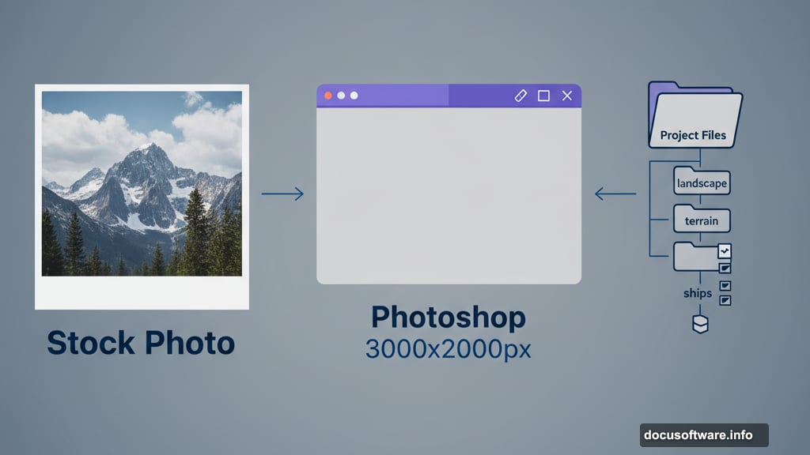Select the stacked layers icon below ships
This screenshot has height=455, width=810.
point(701,324)
